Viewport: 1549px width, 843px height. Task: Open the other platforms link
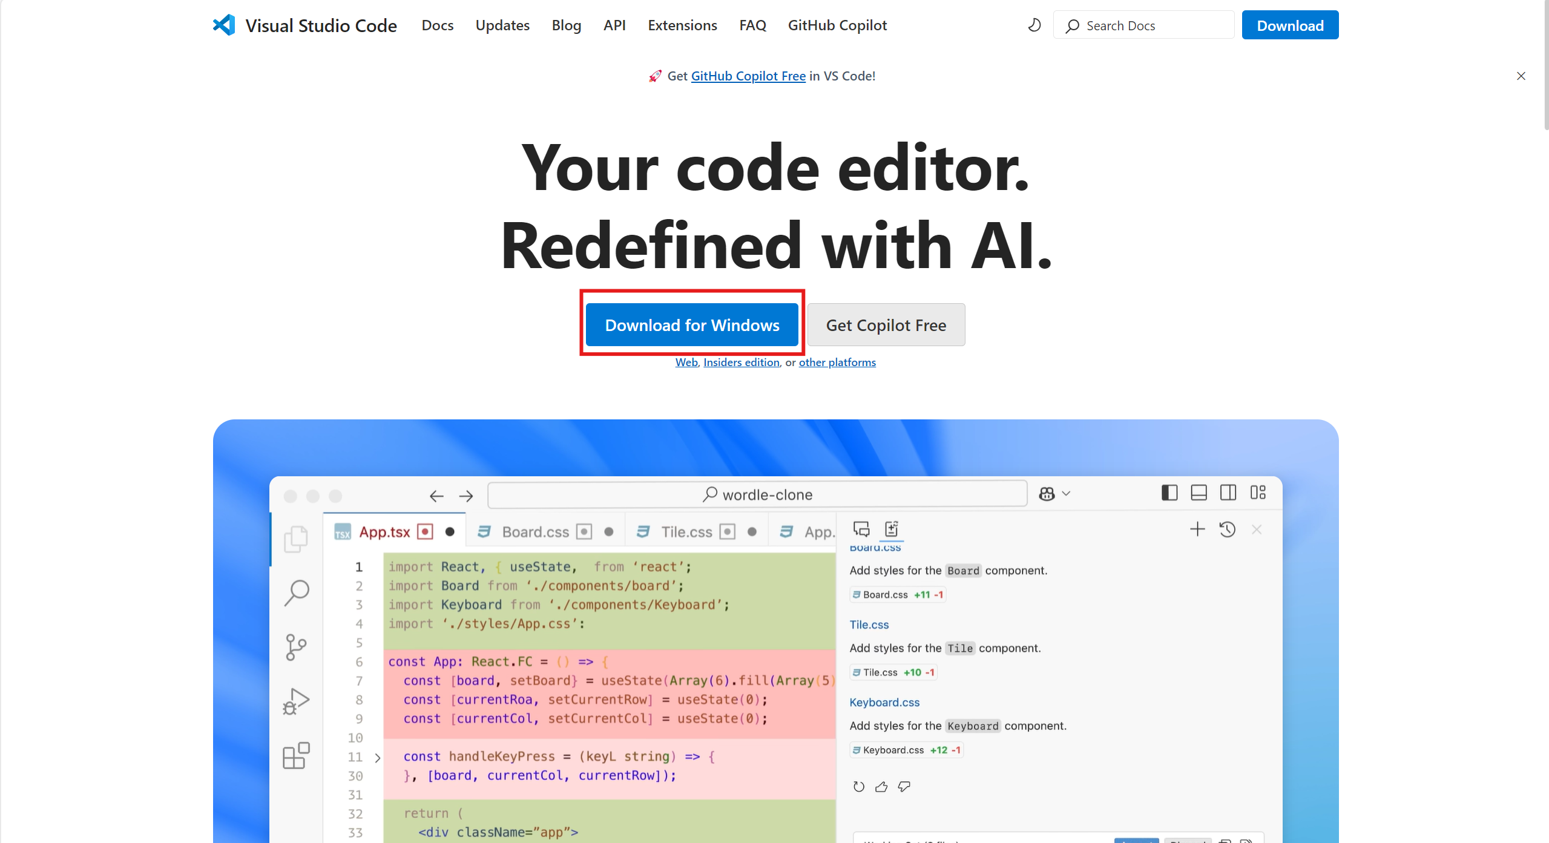[x=837, y=362]
